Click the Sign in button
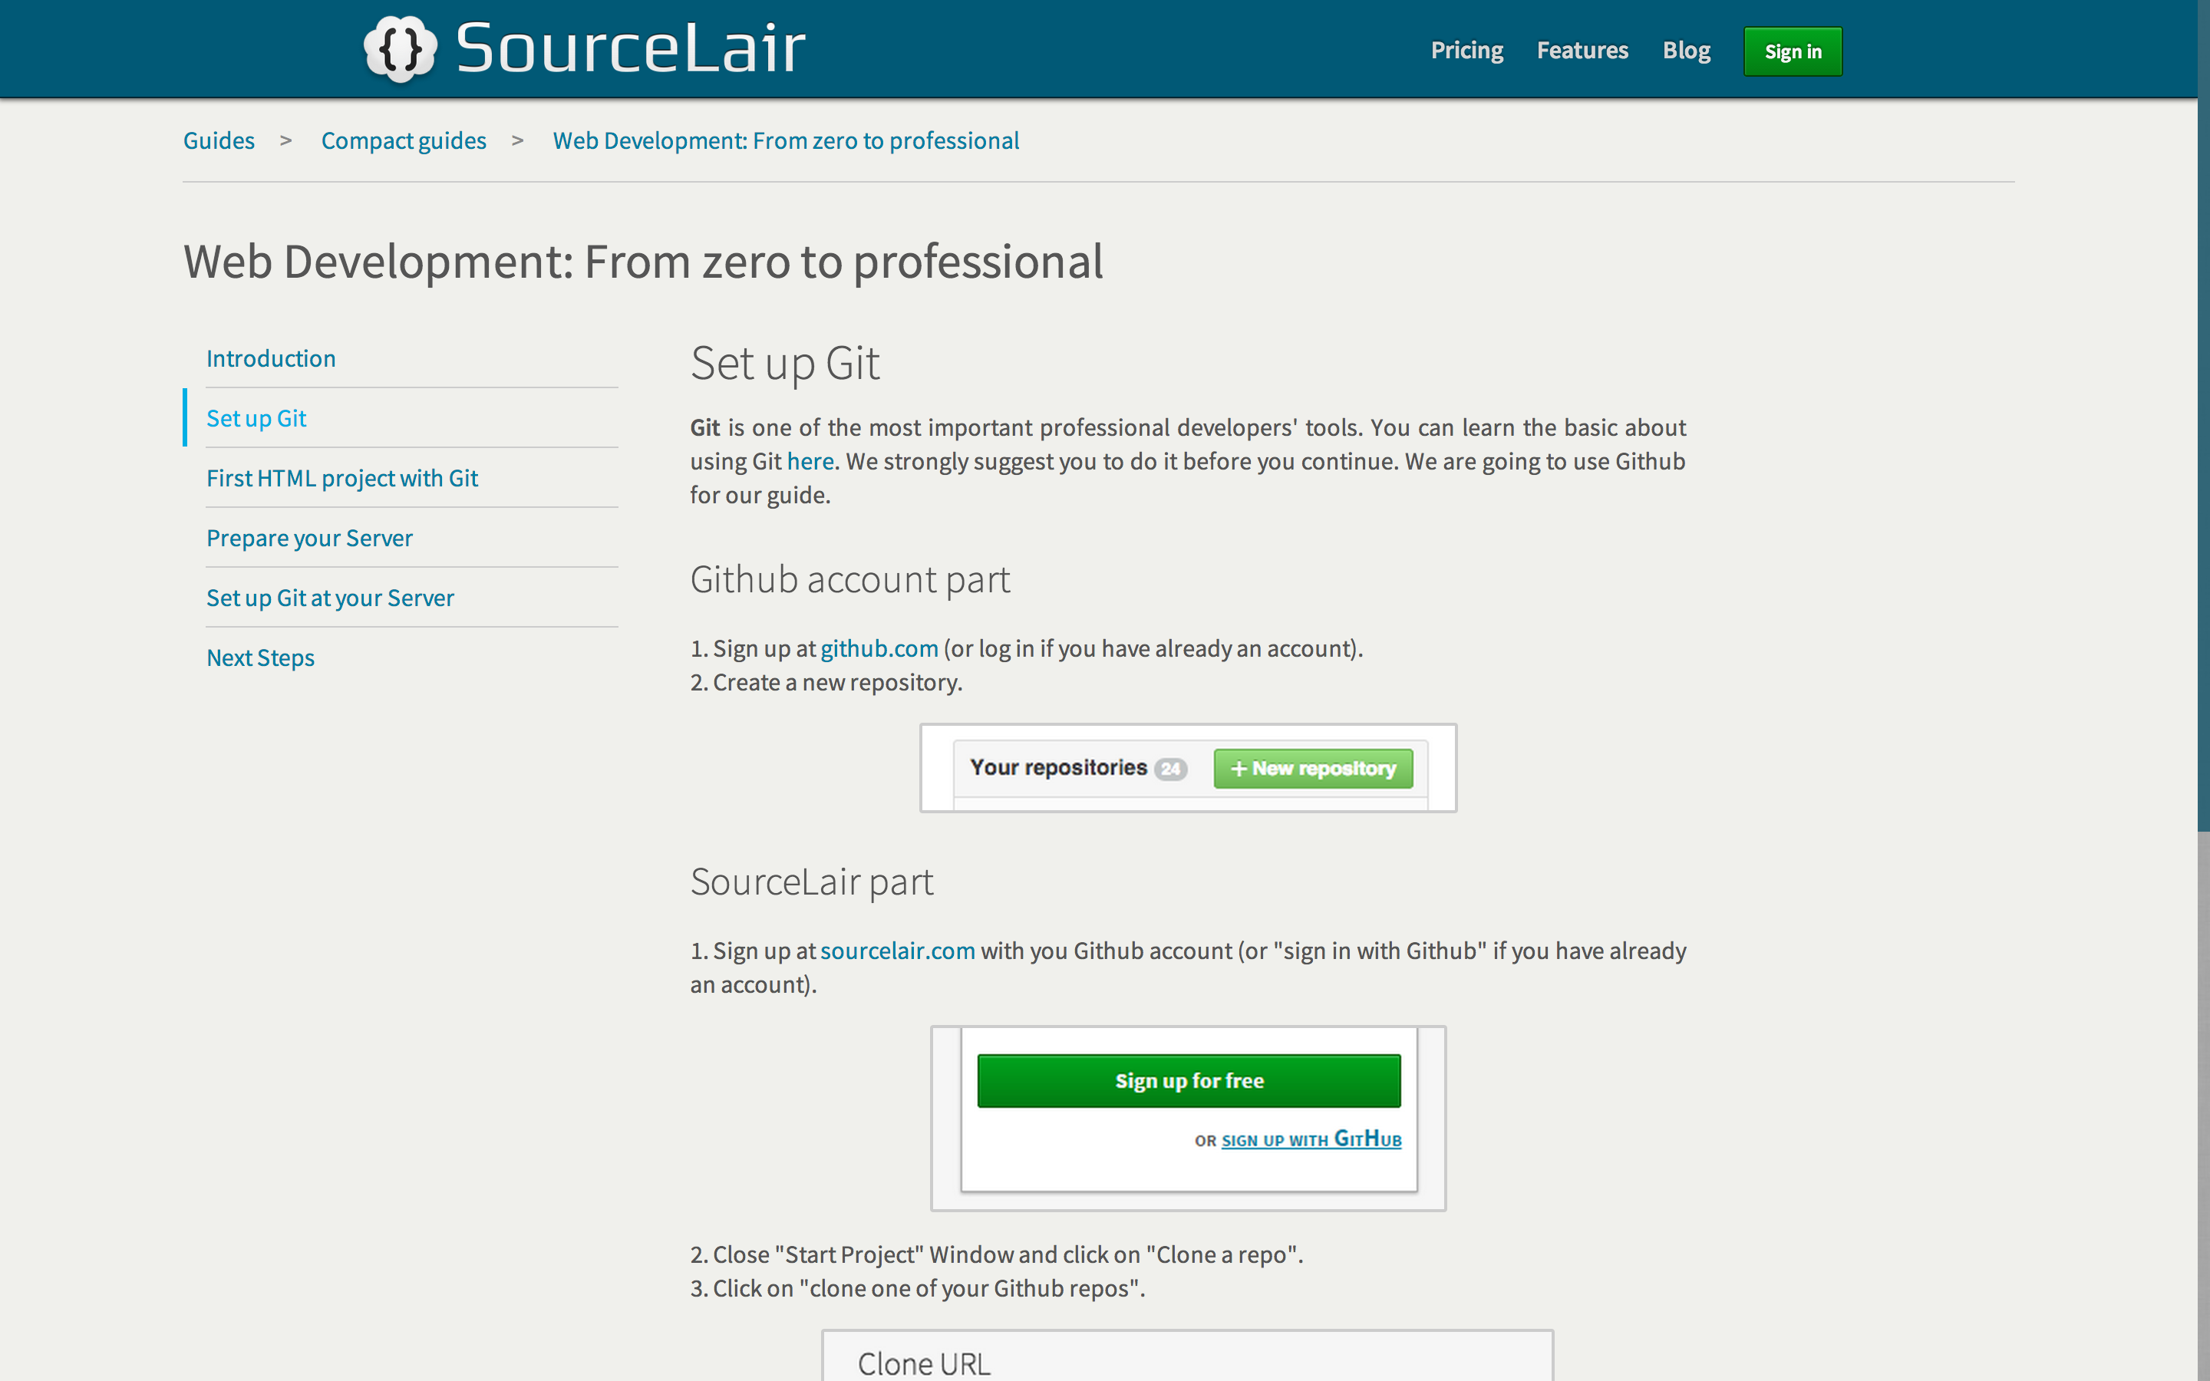 click(x=1792, y=51)
